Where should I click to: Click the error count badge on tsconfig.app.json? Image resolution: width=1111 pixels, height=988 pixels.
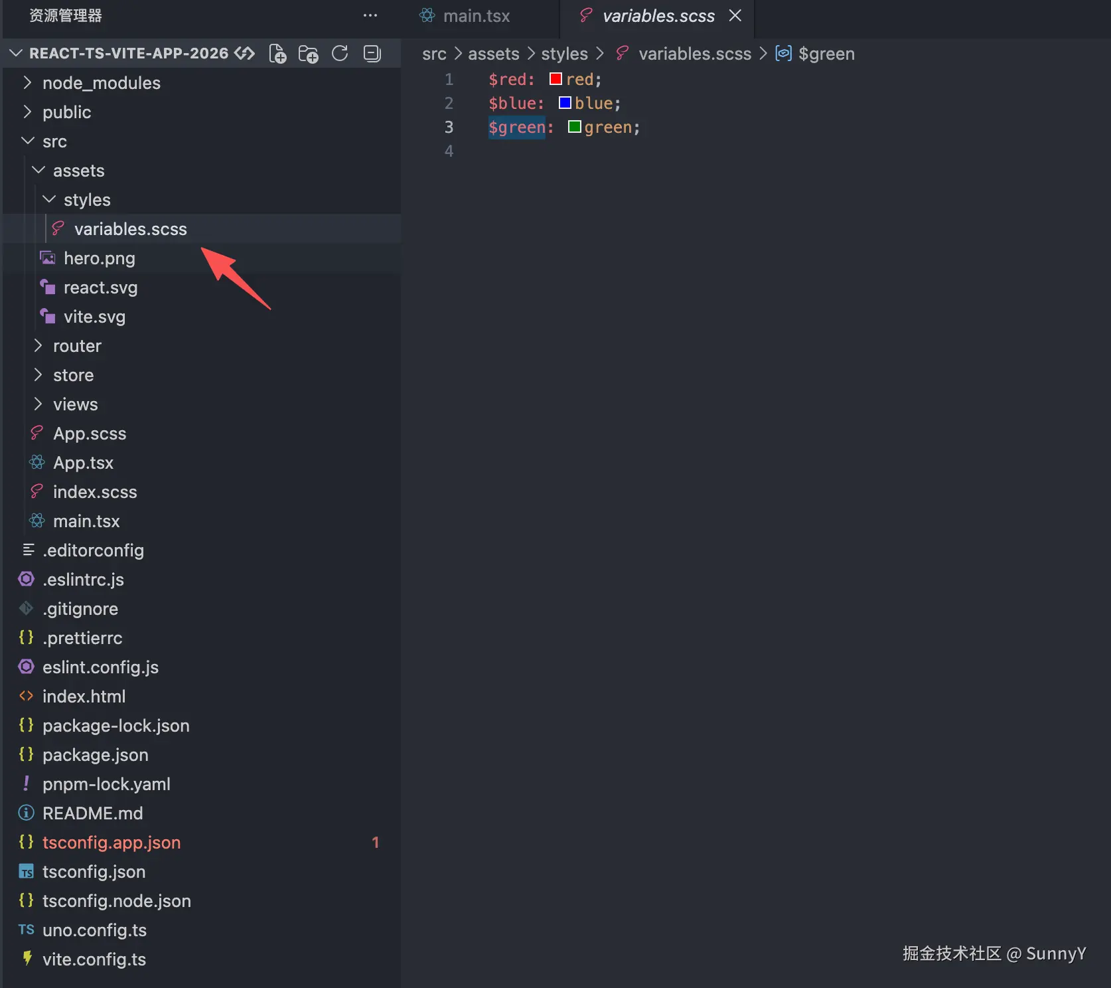(375, 843)
